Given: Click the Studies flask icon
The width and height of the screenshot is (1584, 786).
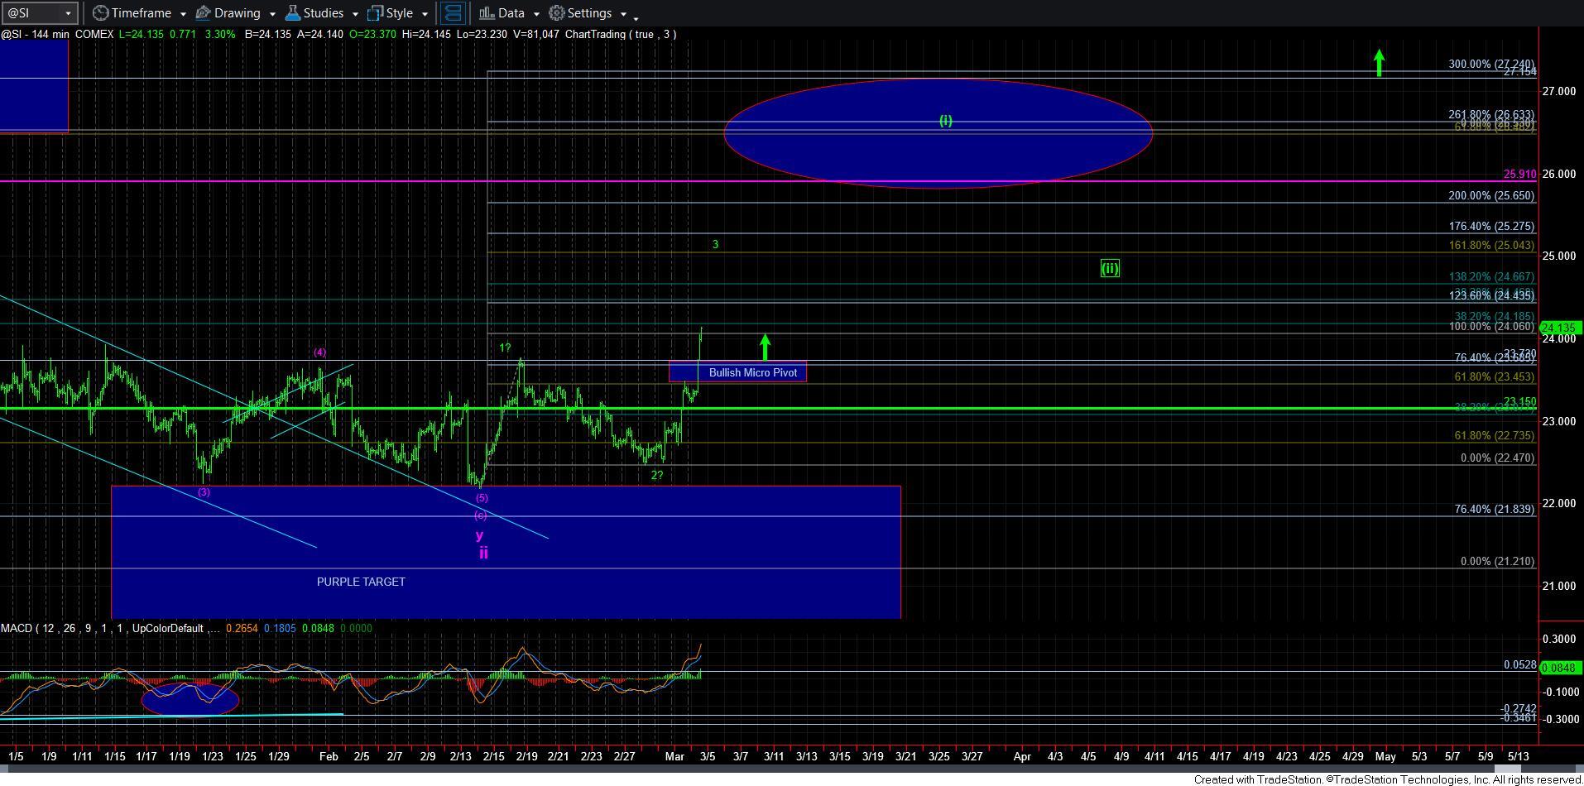Looking at the screenshot, I should click(292, 13).
